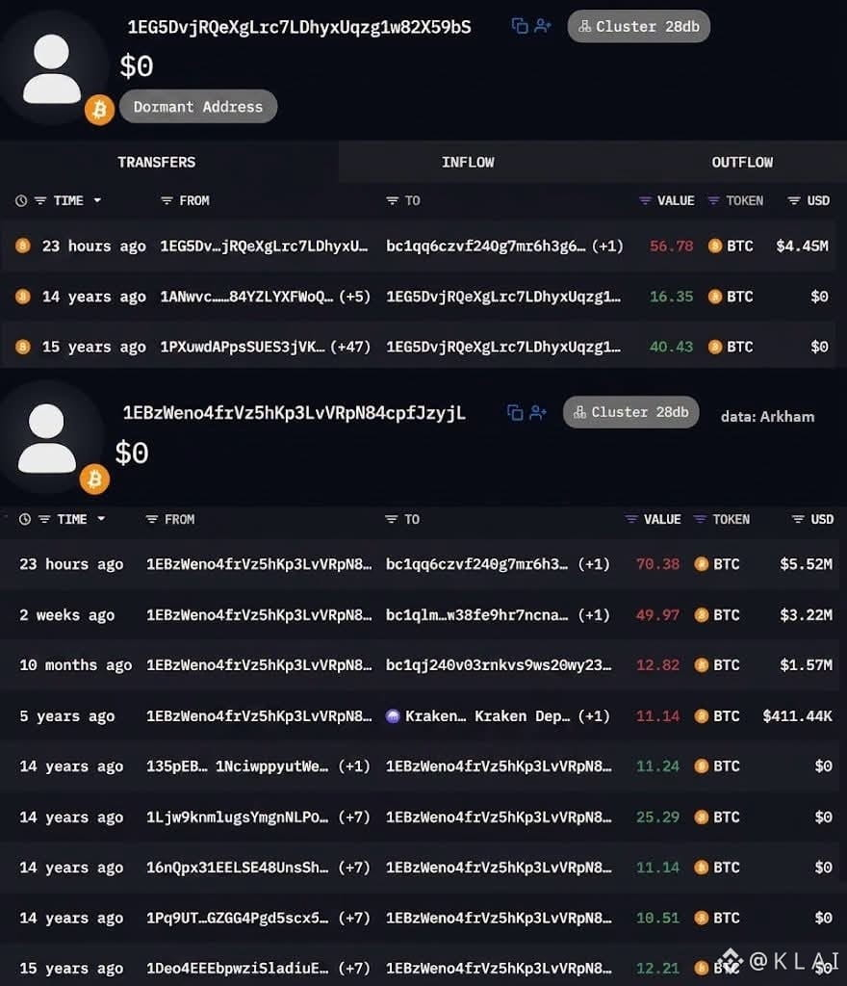The width and height of the screenshot is (847, 986).
Task: Open the bc1qlm…w38fe9hr7ncna… recipient
Action: [x=476, y=615]
